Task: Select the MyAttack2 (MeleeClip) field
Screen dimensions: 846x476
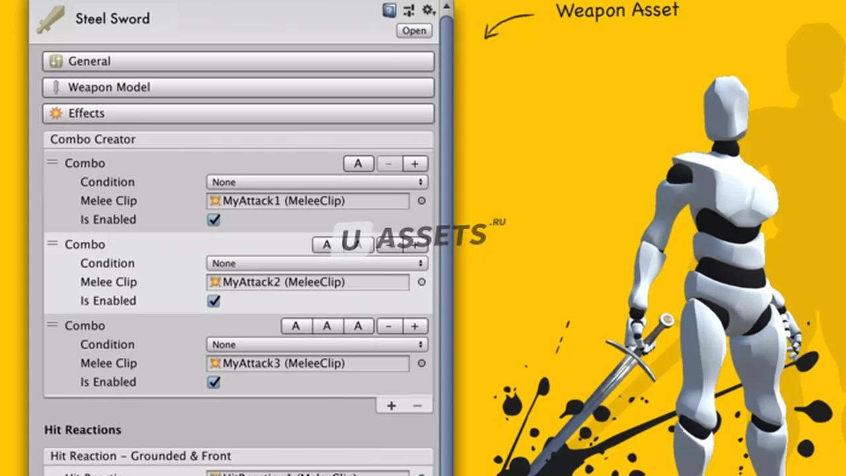Action: point(308,282)
